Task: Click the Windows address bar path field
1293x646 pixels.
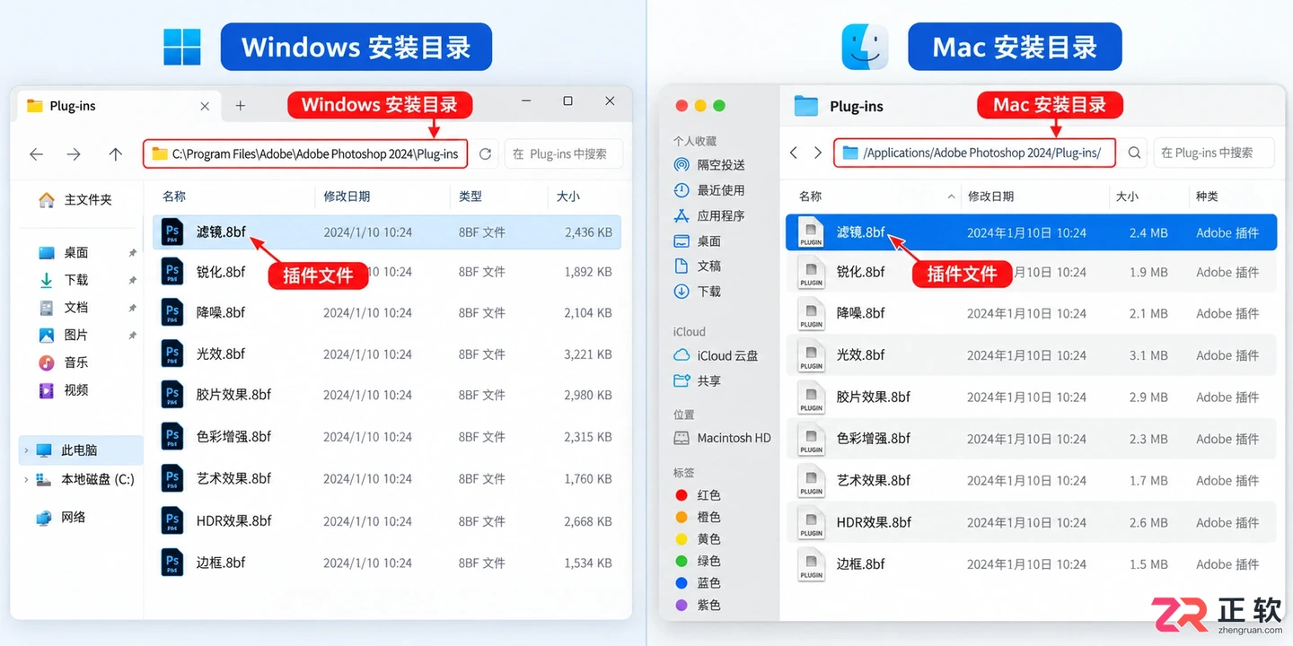Action: 305,154
